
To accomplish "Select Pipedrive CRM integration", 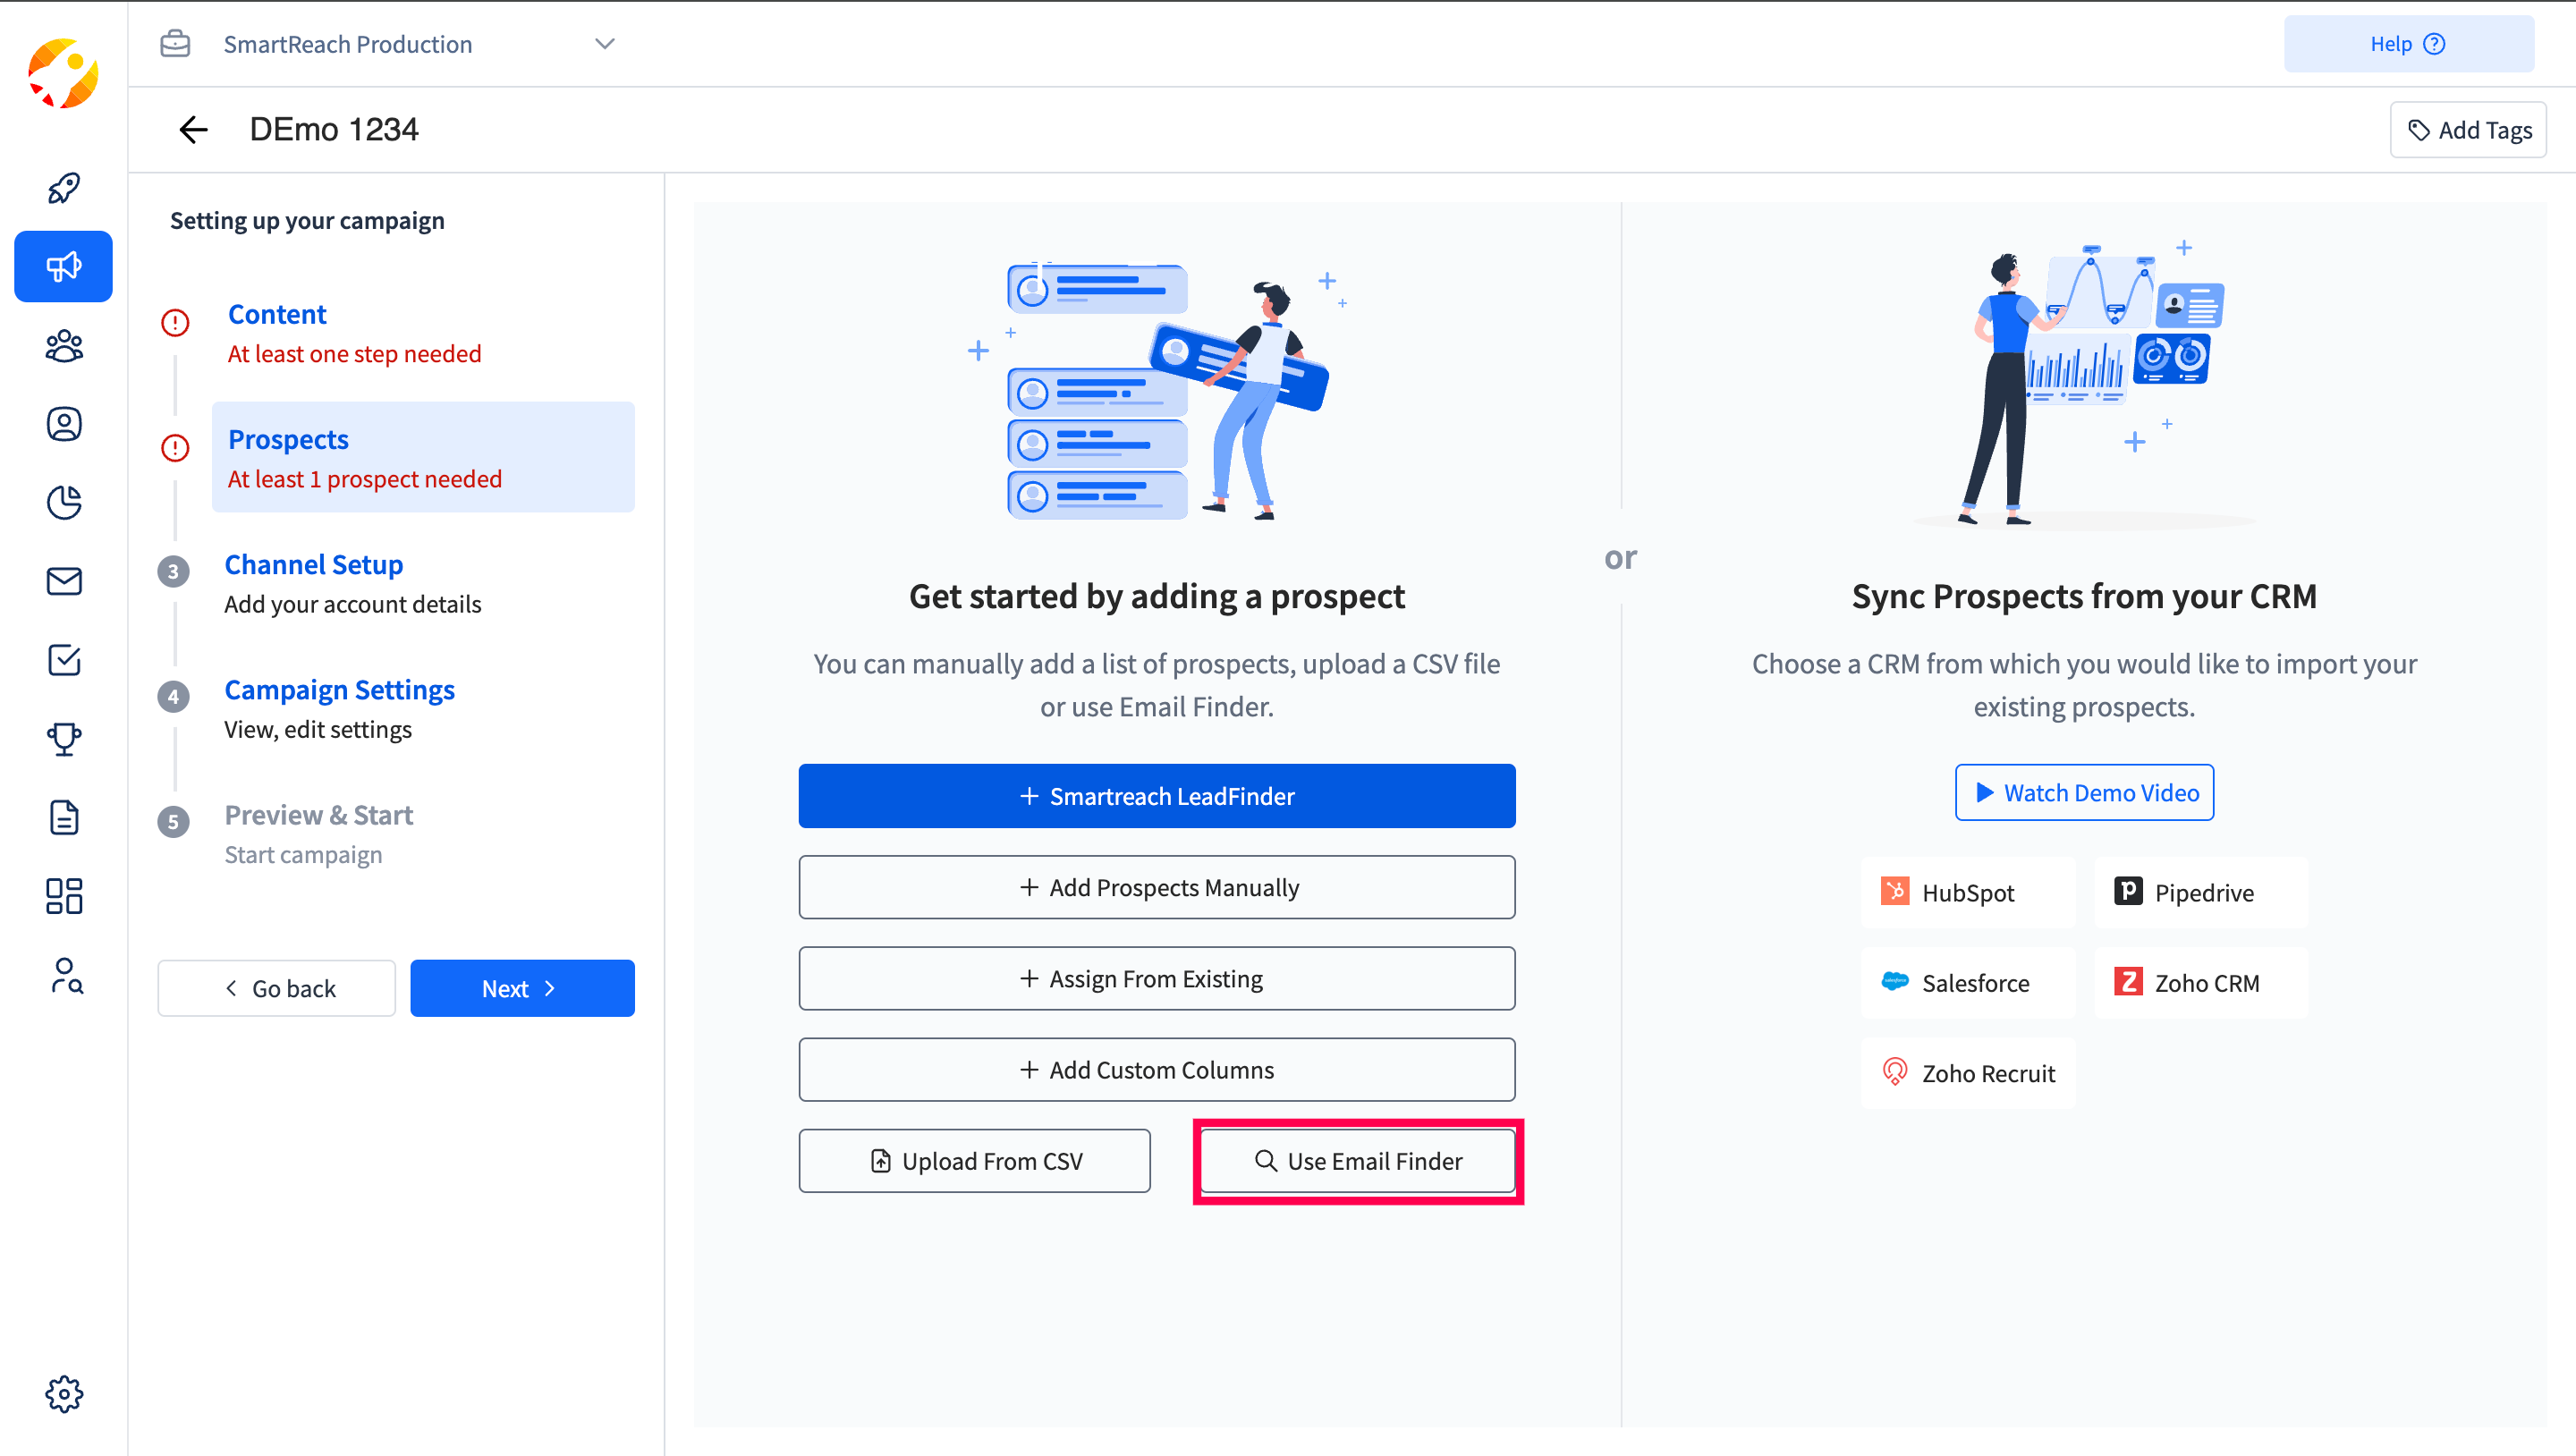I will pyautogui.click(x=2201, y=892).
